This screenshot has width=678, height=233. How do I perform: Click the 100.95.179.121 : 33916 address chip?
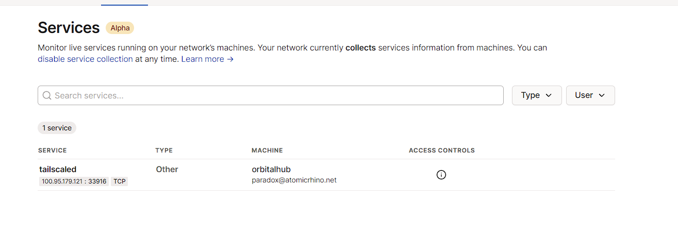coord(74,181)
